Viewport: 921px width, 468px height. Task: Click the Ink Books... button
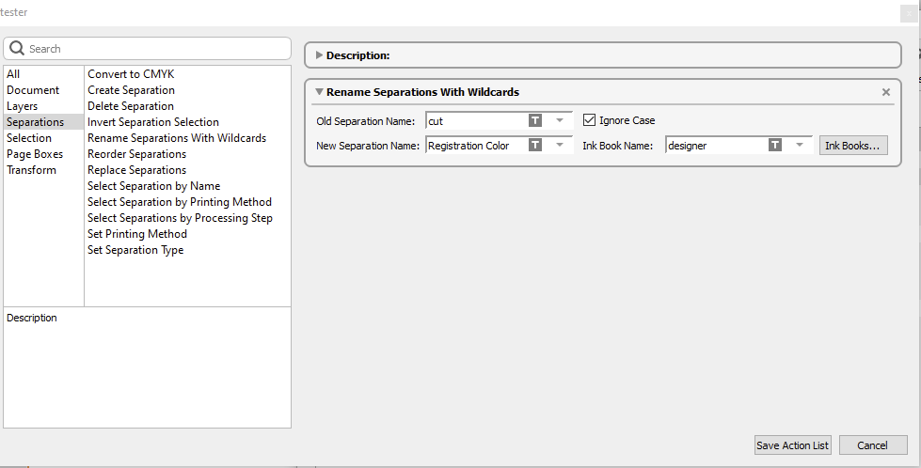853,146
